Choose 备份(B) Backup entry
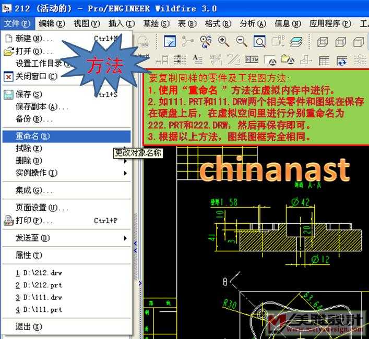 coord(66,119)
